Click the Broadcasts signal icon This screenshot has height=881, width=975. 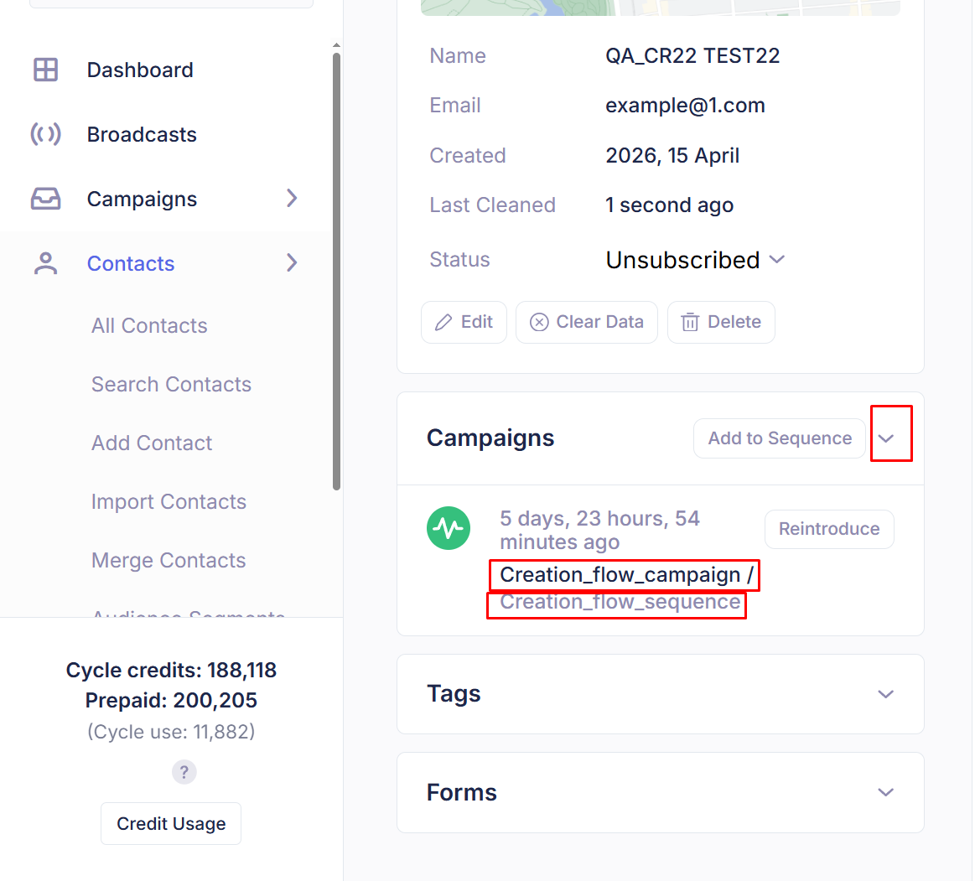[x=45, y=134]
